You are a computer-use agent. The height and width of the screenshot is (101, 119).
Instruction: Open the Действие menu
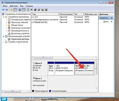pos(14,6)
